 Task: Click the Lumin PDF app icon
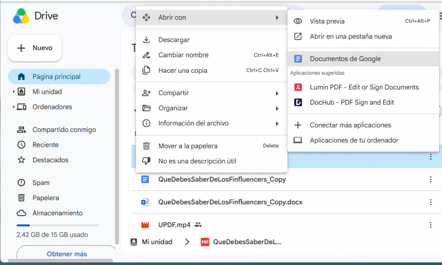(x=298, y=87)
